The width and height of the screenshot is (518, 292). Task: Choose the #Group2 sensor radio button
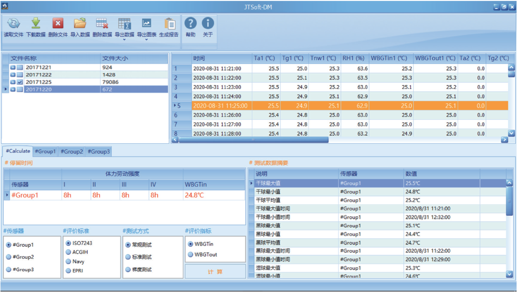(x=9, y=257)
